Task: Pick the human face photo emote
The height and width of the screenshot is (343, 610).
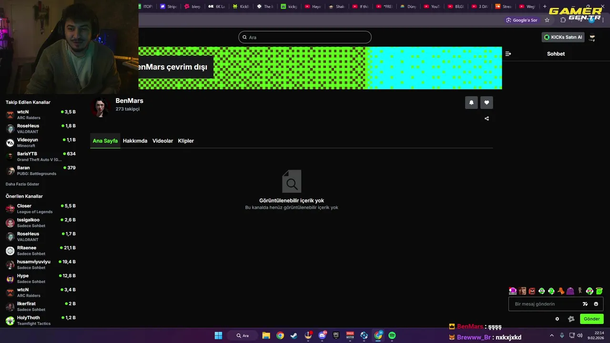Action: 522,291
